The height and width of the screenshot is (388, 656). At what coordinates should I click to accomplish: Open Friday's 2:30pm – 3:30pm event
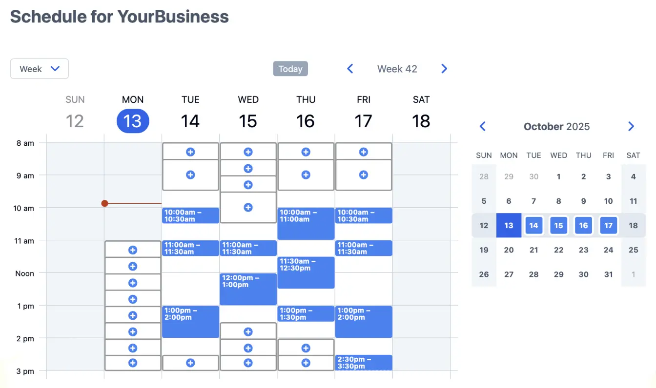click(x=363, y=363)
